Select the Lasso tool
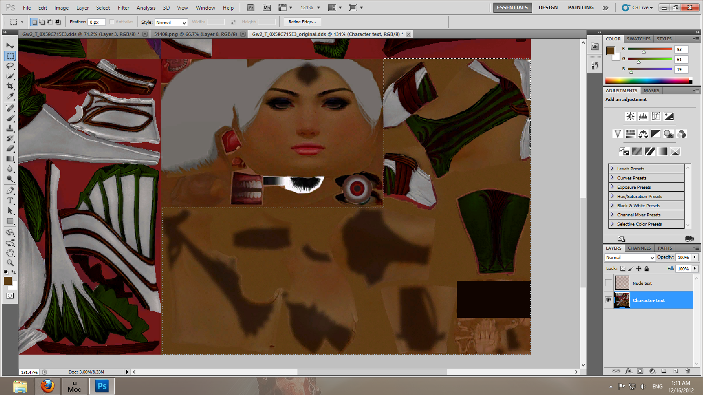Viewport: 703px width, 395px height. pyautogui.click(x=10, y=66)
